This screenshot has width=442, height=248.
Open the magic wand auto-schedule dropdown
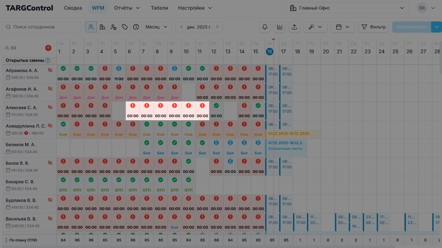pos(315,27)
